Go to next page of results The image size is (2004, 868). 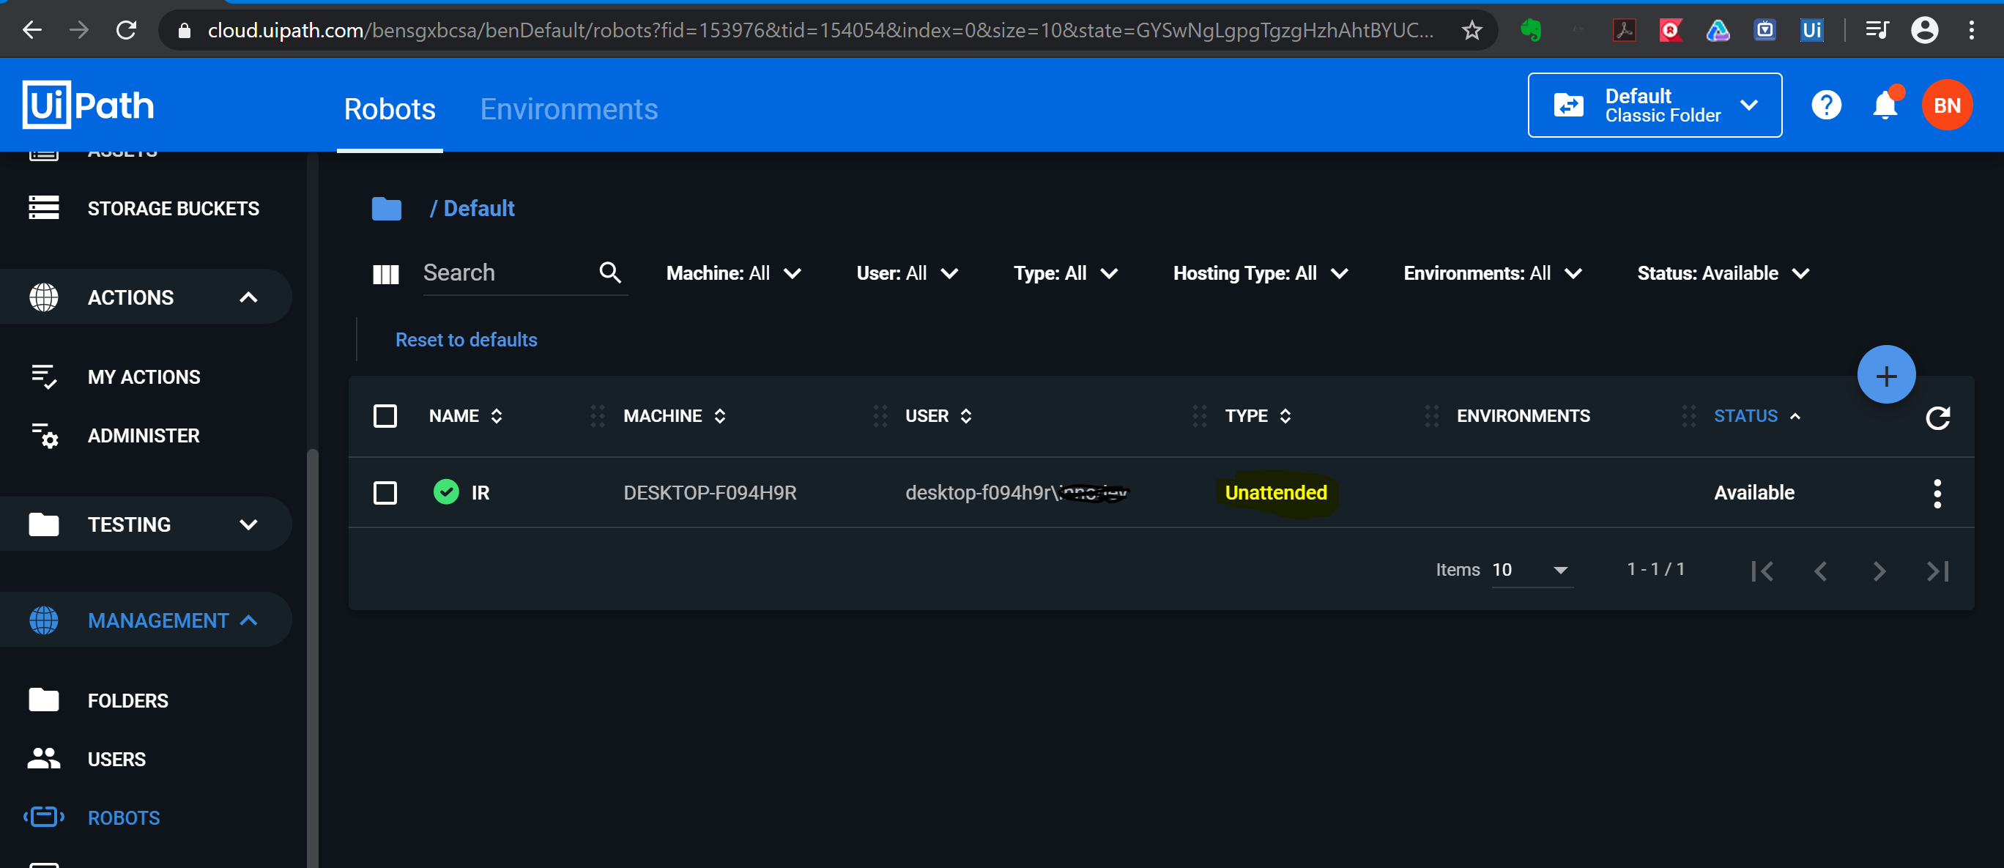(x=1879, y=571)
